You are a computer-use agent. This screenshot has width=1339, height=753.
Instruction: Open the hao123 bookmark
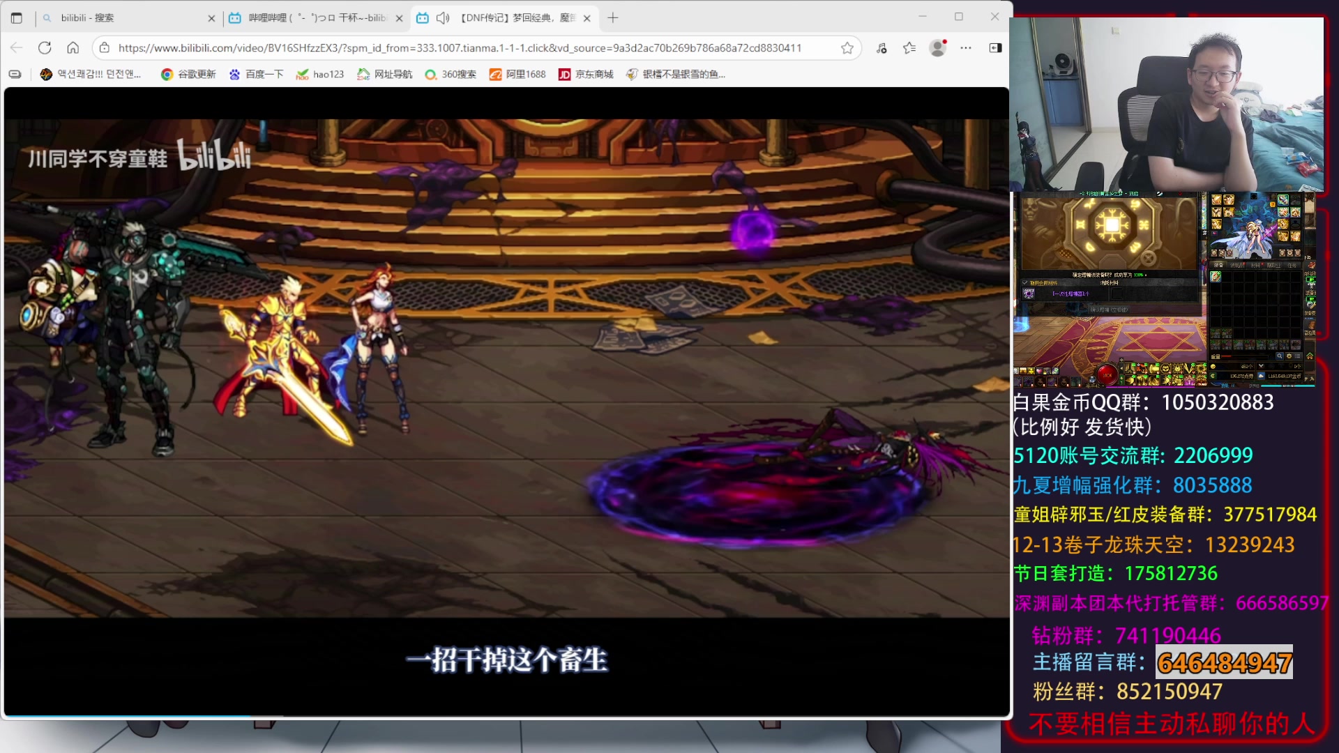coord(320,74)
